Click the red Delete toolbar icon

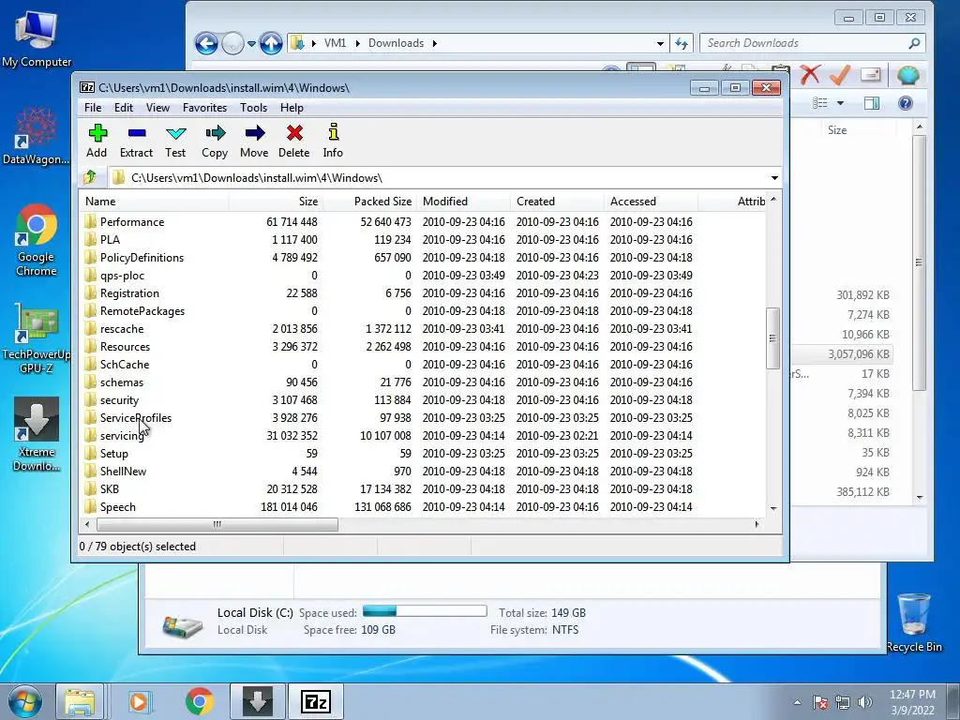(x=293, y=142)
